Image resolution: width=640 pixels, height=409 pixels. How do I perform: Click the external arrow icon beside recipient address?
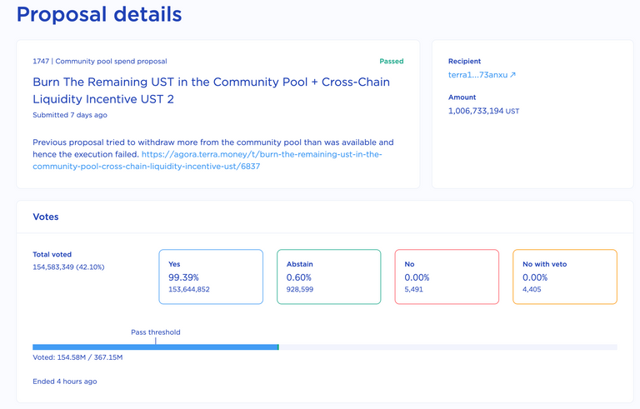(513, 75)
